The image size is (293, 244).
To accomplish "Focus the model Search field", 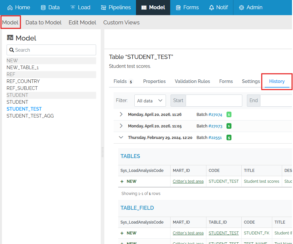I will pos(51,50).
